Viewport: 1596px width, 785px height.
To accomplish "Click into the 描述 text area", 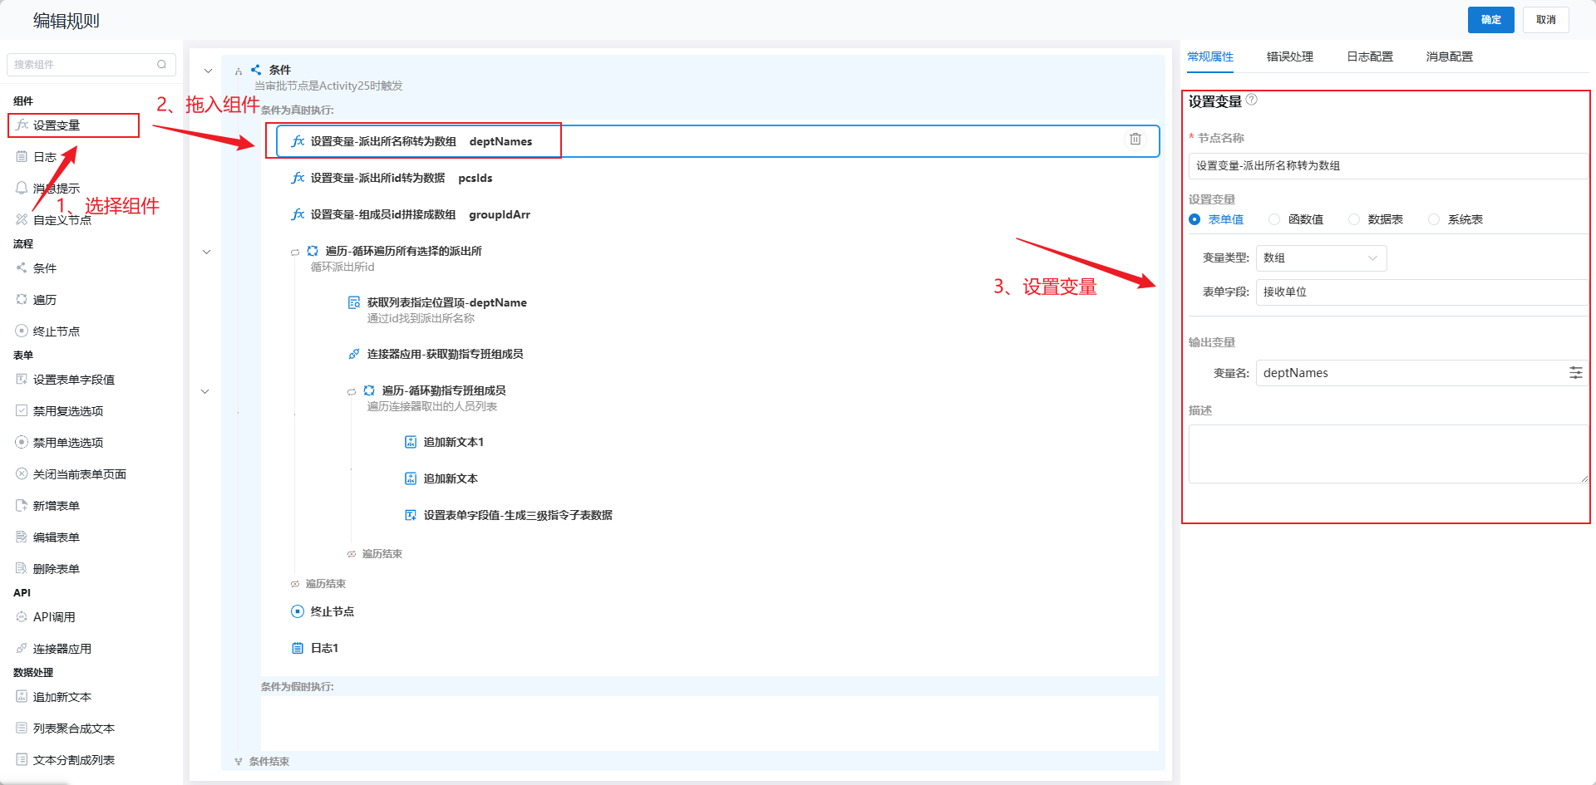I will (1387, 454).
